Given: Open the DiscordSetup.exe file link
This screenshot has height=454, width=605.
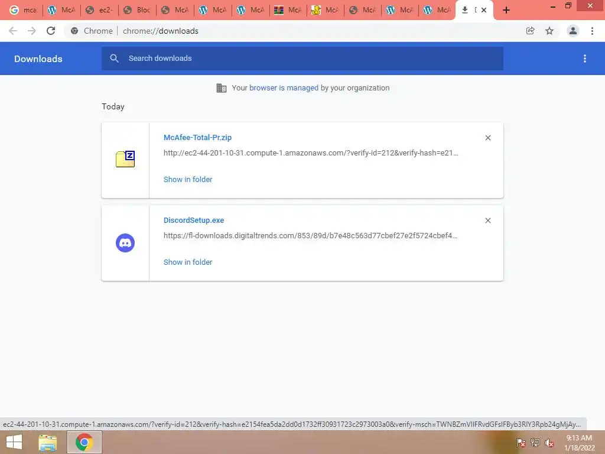Looking at the screenshot, I should 194,220.
